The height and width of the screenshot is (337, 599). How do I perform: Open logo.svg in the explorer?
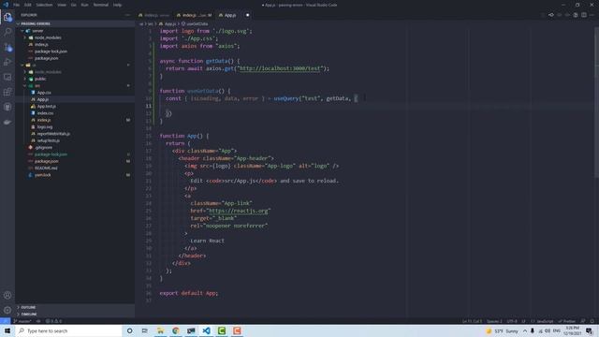tap(45, 127)
